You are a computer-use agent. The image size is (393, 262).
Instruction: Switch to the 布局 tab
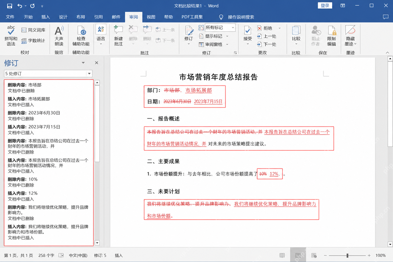tap(81, 17)
